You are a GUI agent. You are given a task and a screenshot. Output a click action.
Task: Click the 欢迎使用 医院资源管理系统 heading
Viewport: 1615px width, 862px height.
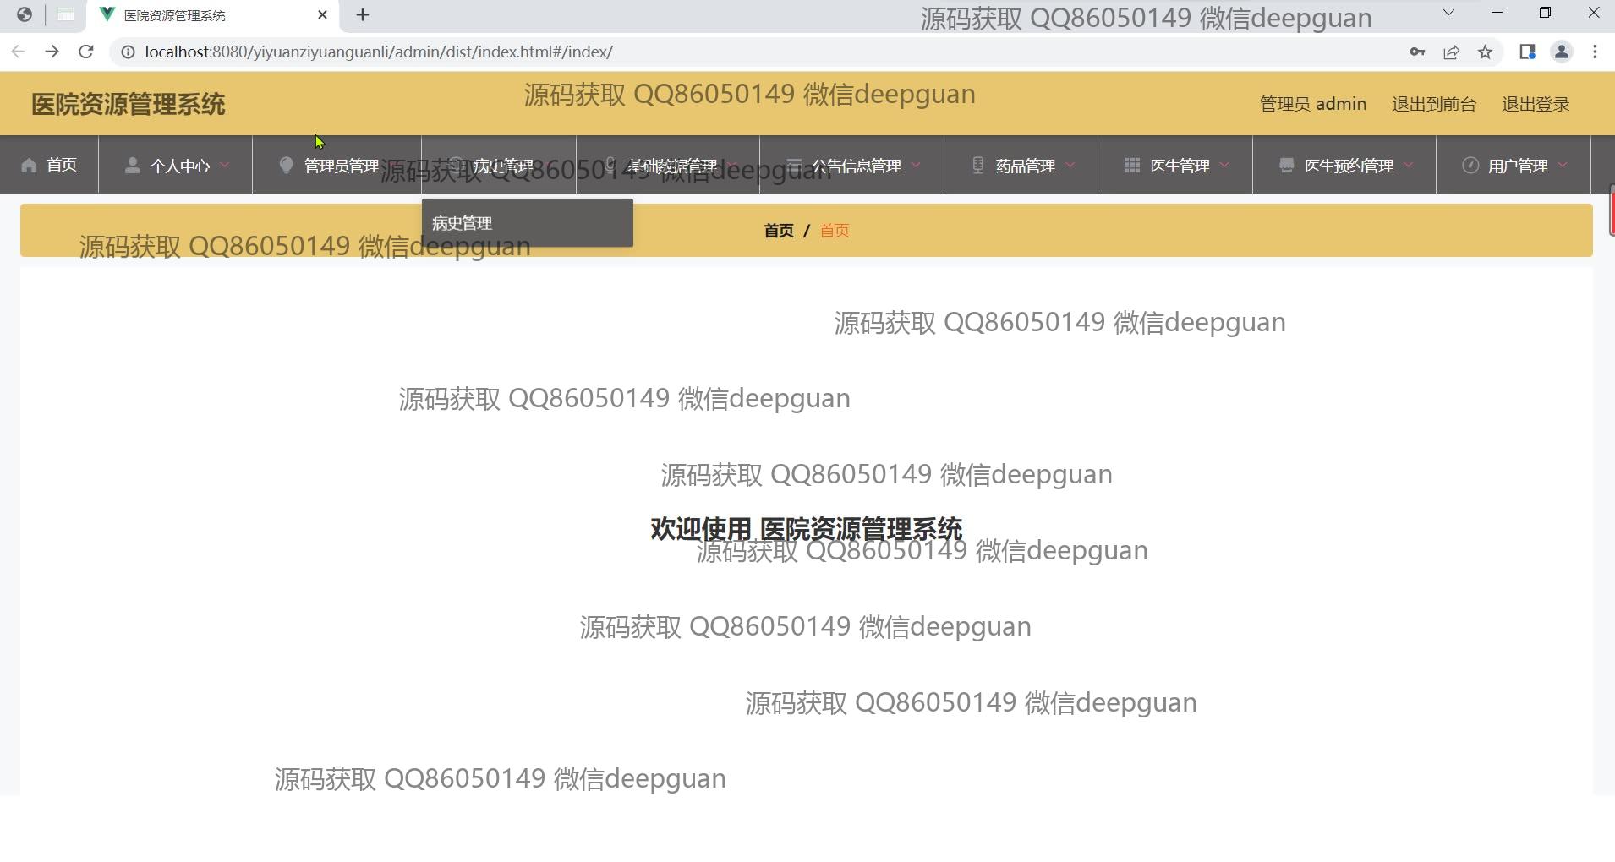click(x=807, y=529)
